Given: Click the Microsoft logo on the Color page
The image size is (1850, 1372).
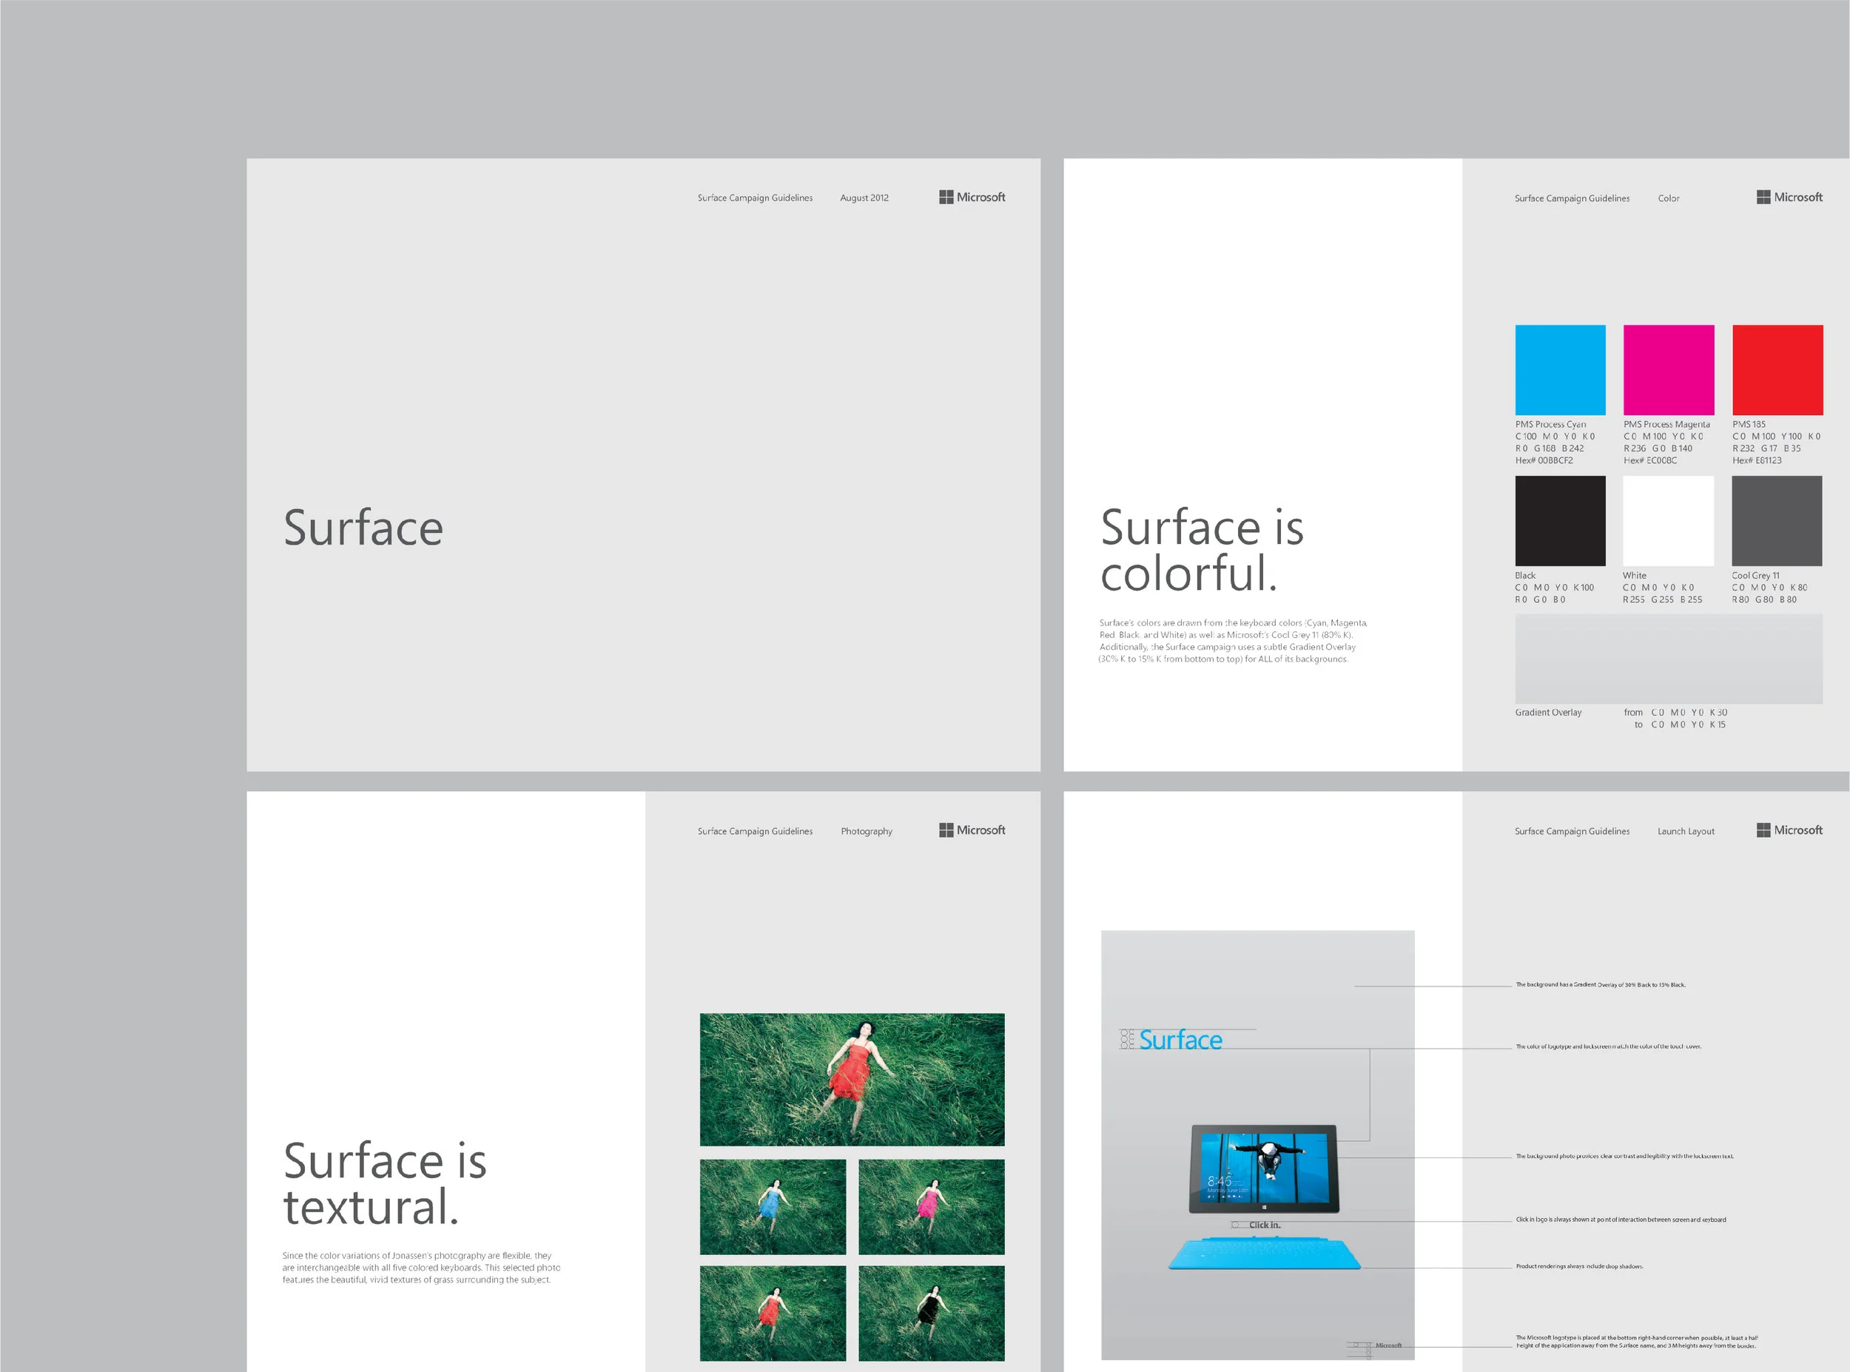Looking at the screenshot, I should click(1789, 197).
